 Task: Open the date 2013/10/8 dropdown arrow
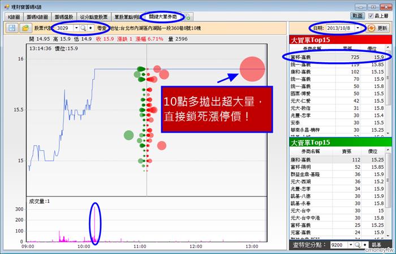(x=358, y=28)
